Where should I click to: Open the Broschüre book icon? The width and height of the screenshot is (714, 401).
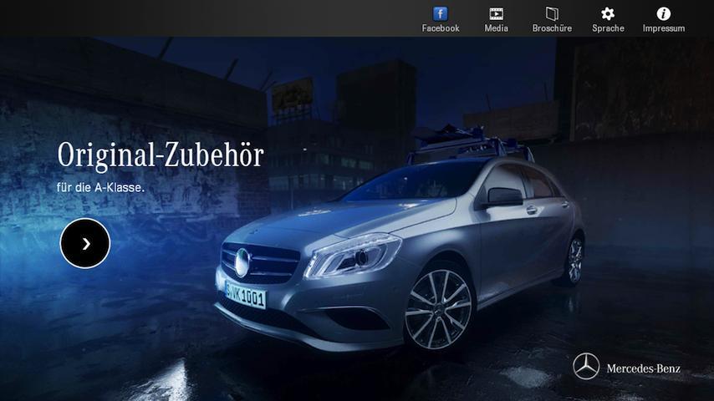click(552, 13)
